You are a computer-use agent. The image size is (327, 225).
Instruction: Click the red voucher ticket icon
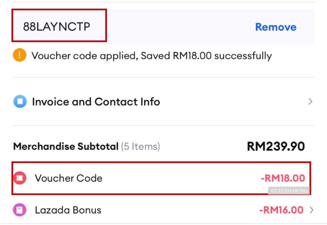coord(20,178)
